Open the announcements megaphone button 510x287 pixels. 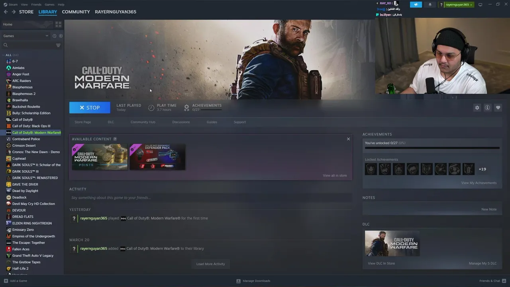click(x=416, y=5)
